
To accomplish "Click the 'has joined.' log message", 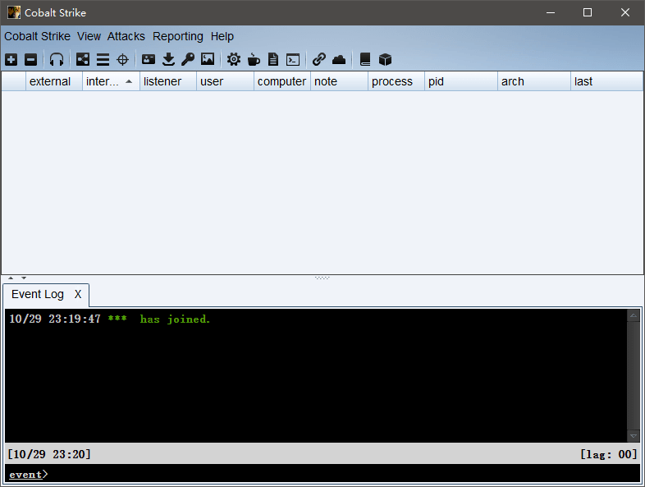I will [x=176, y=319].
